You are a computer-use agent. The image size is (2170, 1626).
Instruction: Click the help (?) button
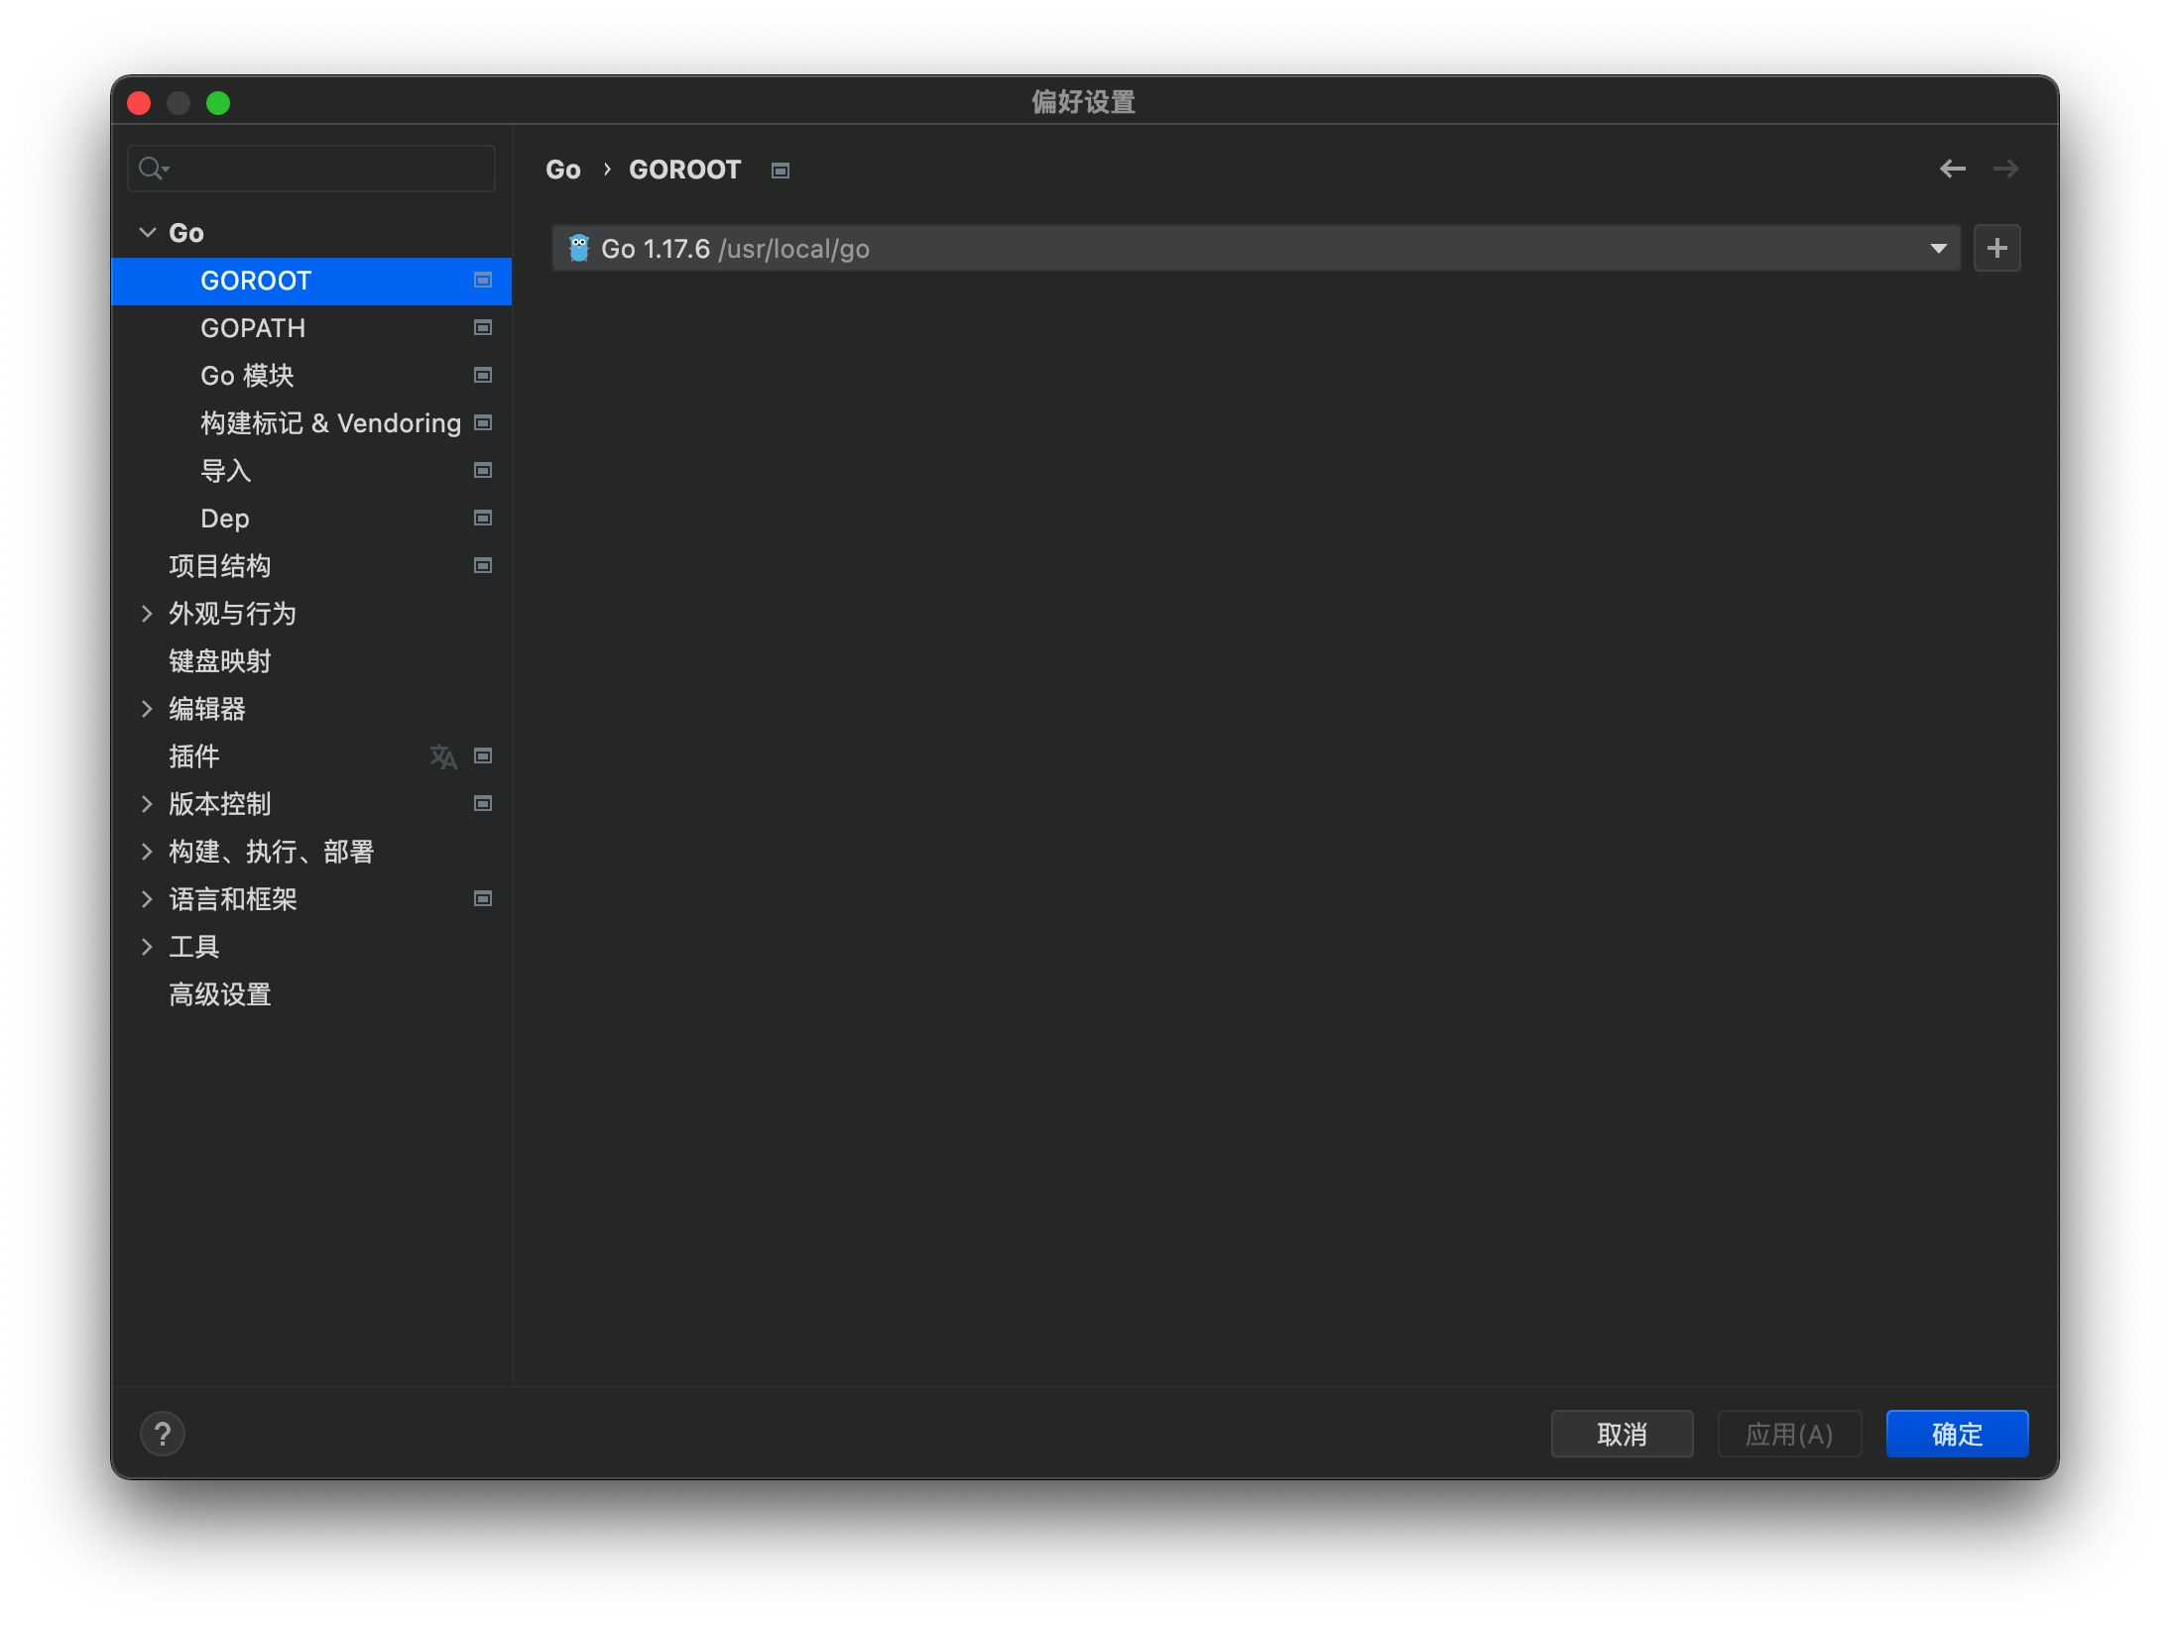tap(163, 1433)
